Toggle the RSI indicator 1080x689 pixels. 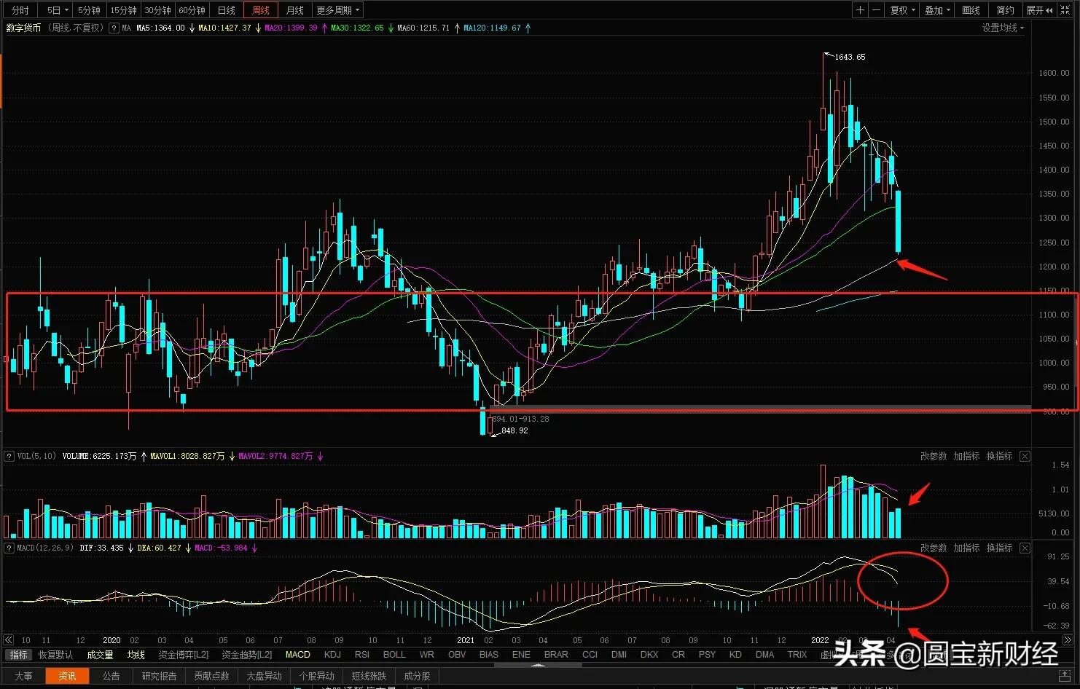[x=362, y=655]
